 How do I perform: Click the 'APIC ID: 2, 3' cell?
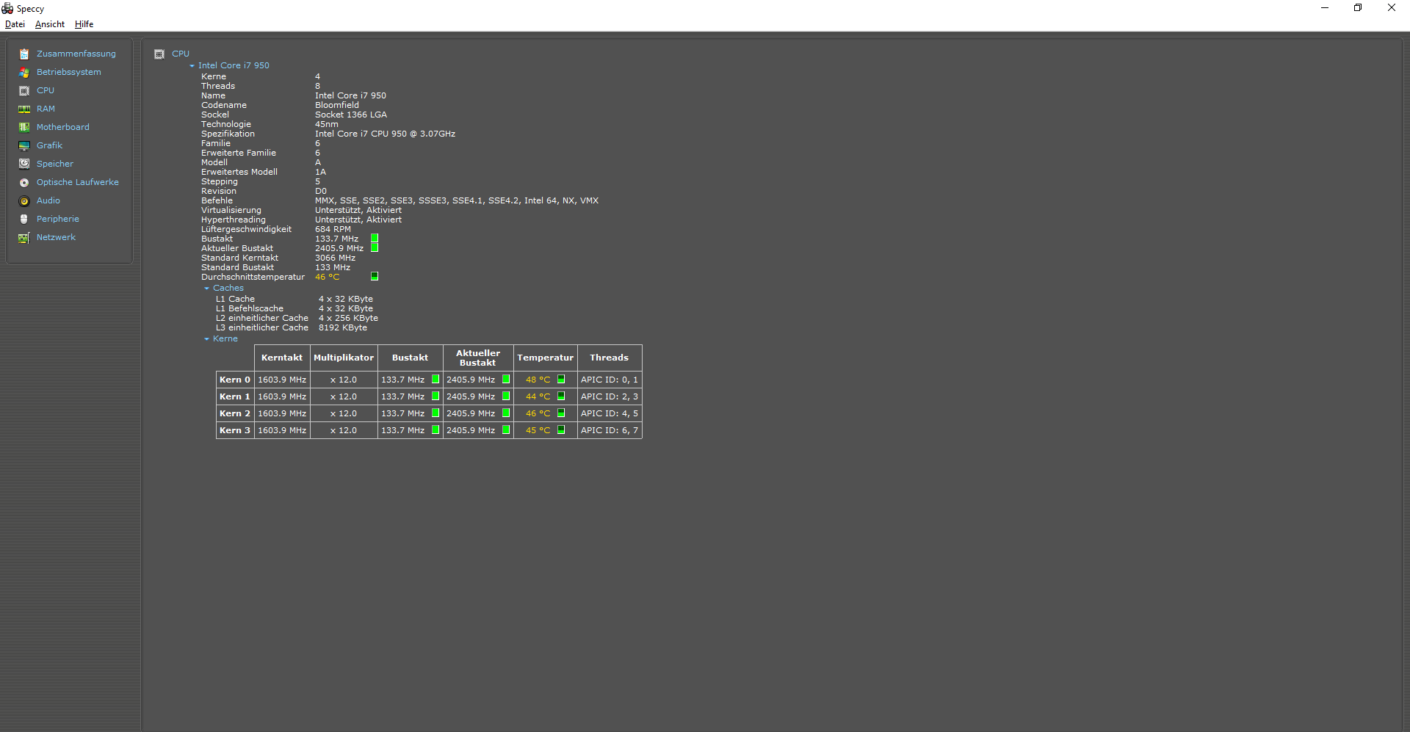click(x=610, y=396)
